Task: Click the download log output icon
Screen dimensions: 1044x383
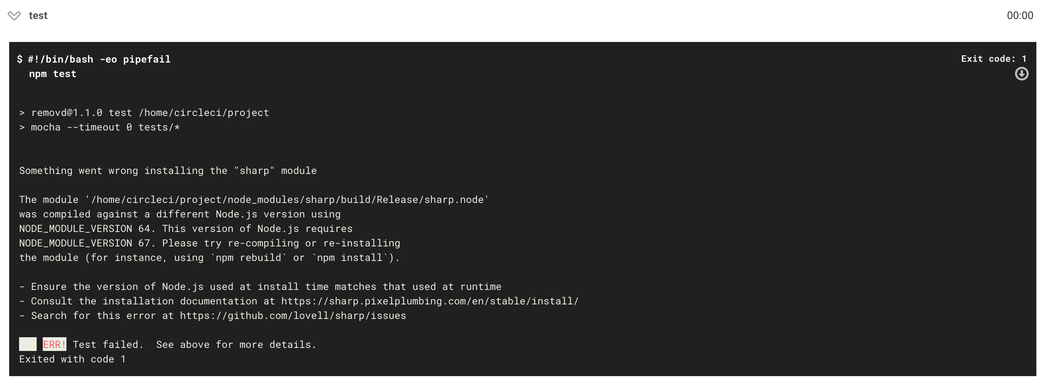Action: 1022,74
